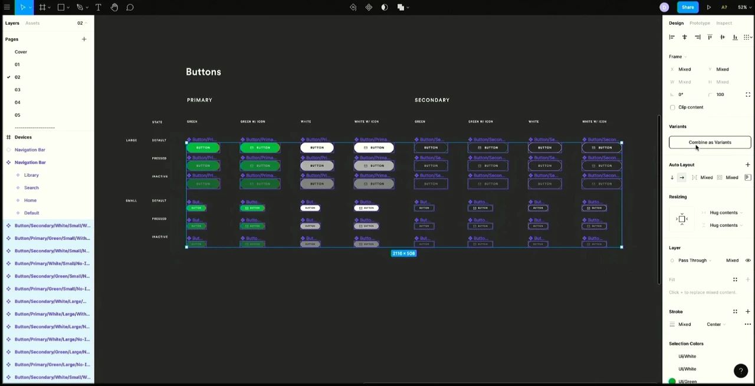Switch to the Prototype tab
This screenshot has height=386, width=755.
pyautogui.click(x=700, y=23)
